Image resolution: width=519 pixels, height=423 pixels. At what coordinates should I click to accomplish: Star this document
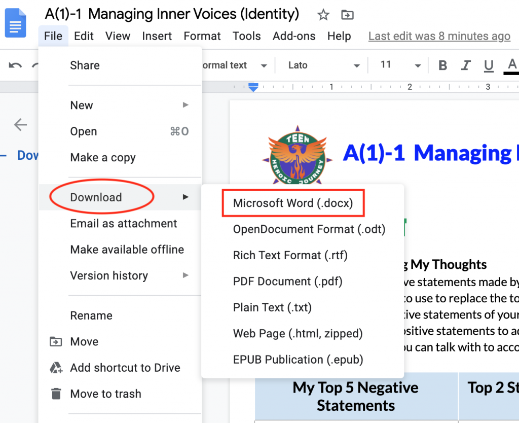(323, 15)
